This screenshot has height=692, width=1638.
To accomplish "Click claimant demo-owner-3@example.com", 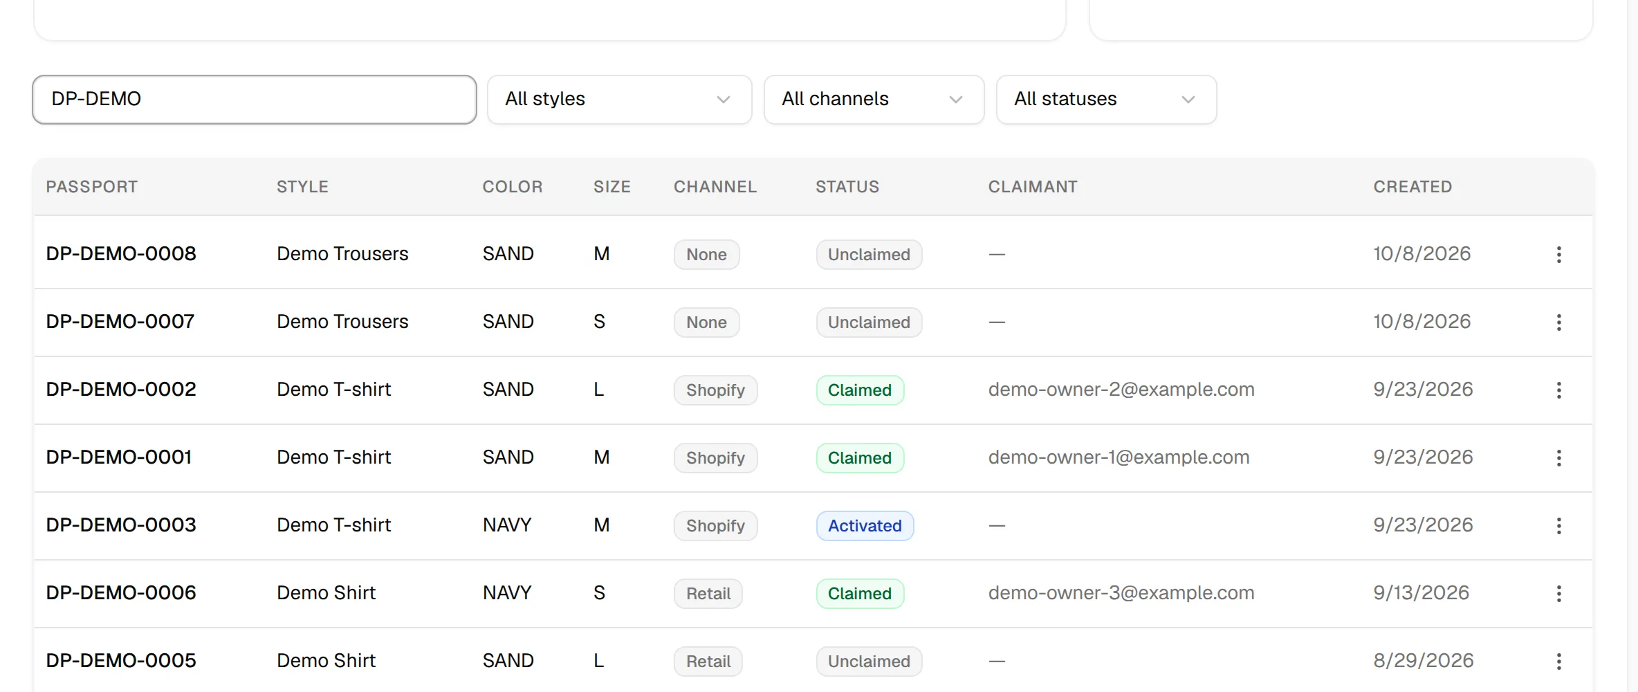I will point(1121,593).
